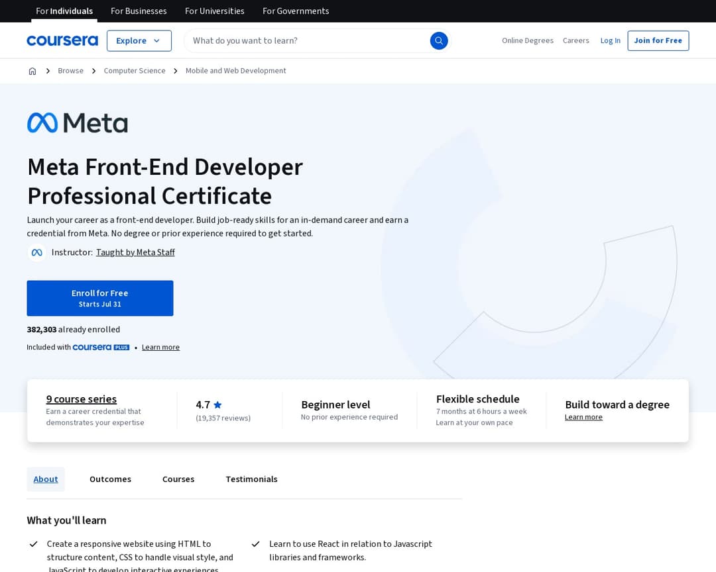
Task: Go to Computer Science breadcrumb
Action: [x=135, y=71]
